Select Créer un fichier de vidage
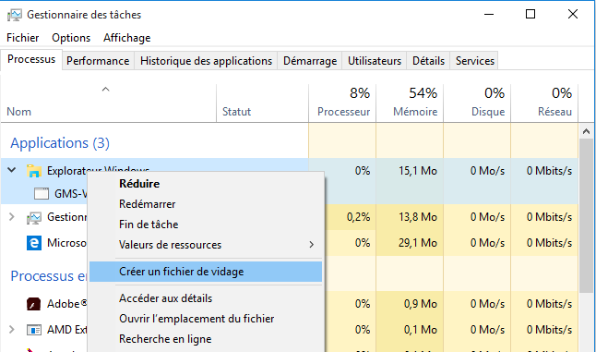 pyautogui.click(x=206, y=272)
